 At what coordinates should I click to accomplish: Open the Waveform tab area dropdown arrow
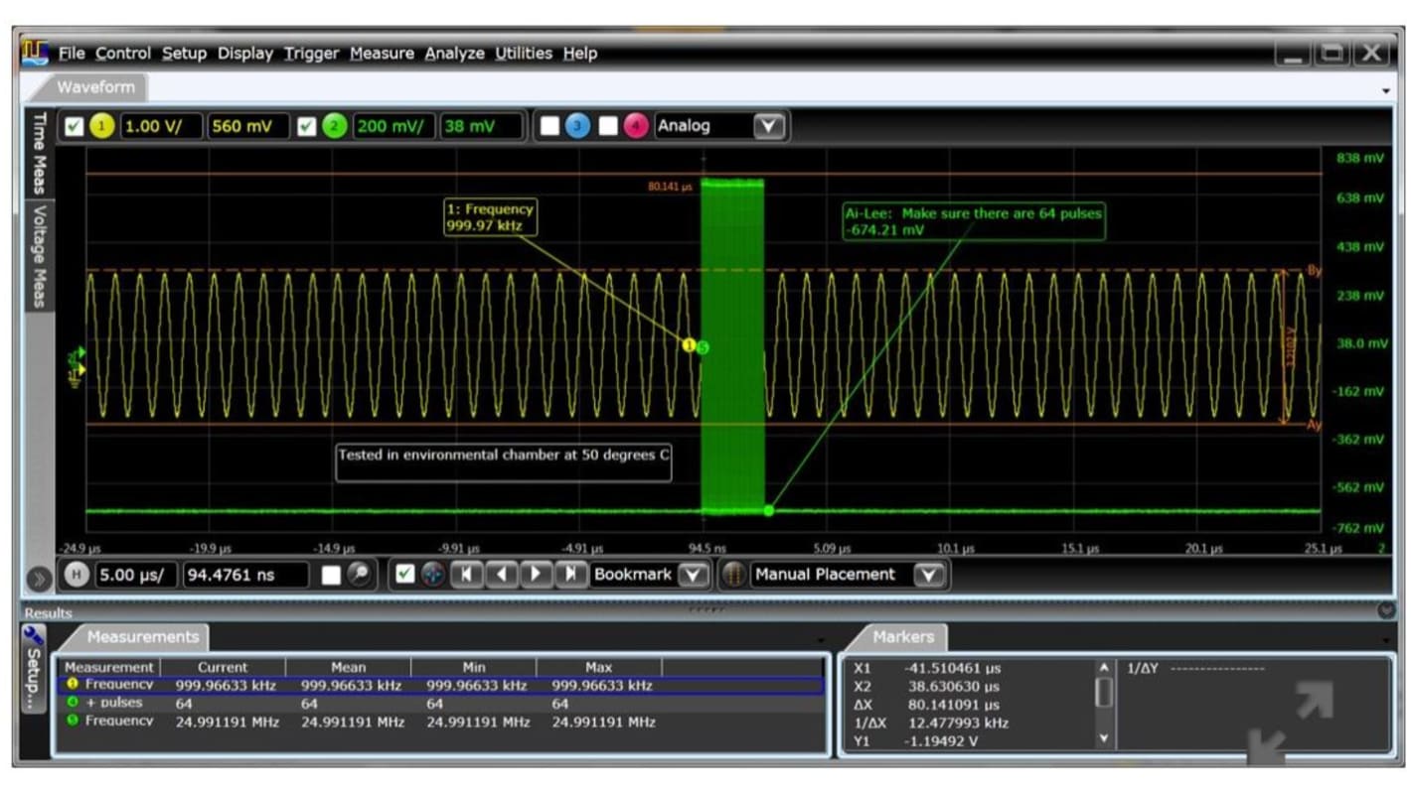coord(1386,90)
